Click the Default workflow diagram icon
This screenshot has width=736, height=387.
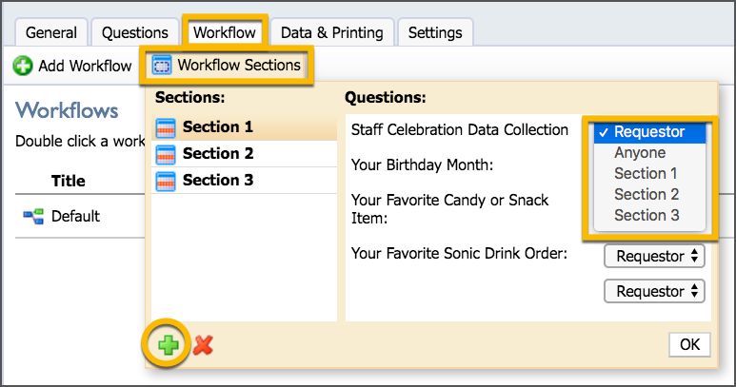click(x=33, y=216)
